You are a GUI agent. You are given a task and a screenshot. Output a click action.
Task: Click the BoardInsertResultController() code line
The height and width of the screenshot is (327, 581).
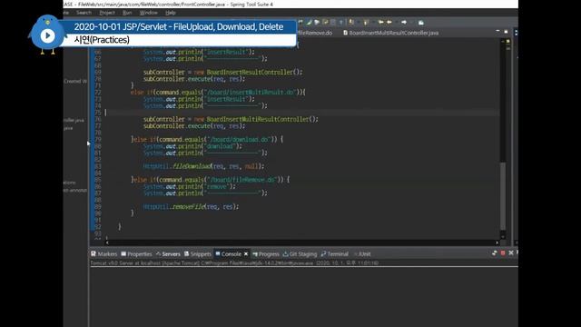click(223, 72)
